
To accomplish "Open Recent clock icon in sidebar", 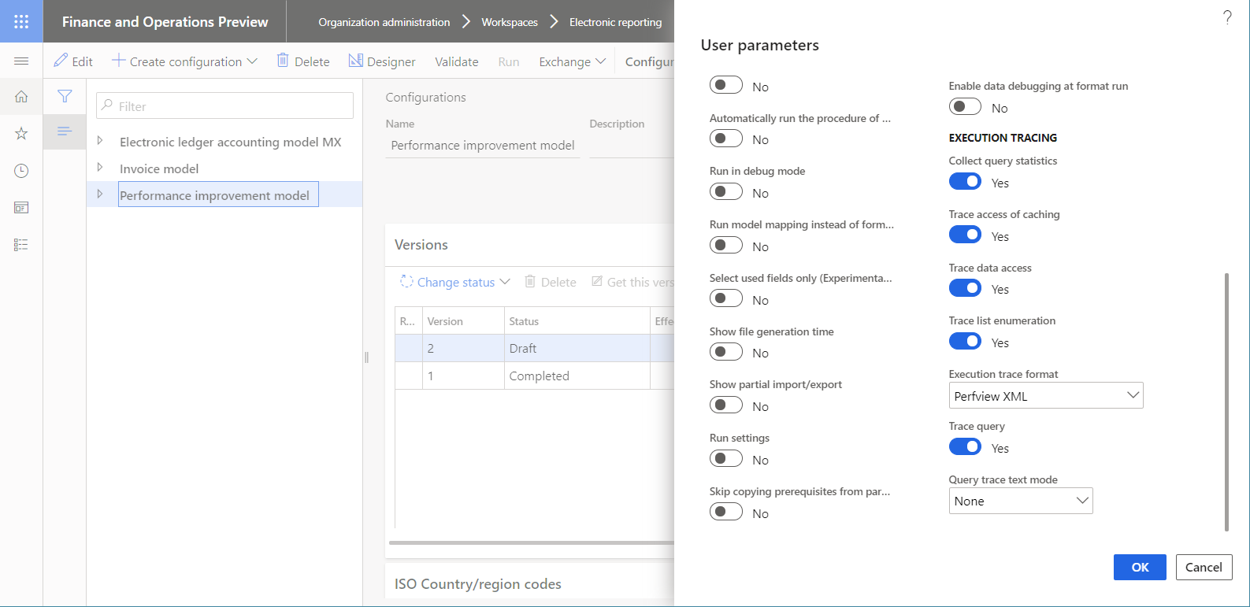I will click(x=21, y=171).
